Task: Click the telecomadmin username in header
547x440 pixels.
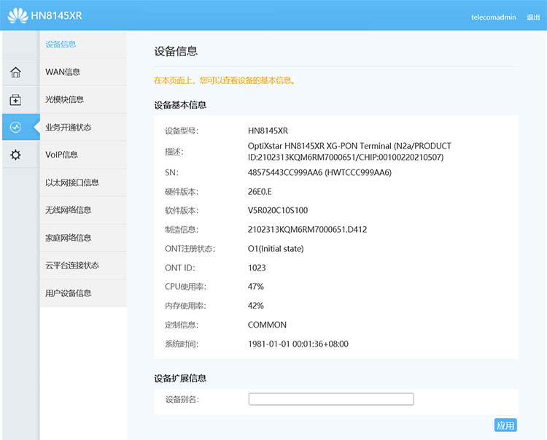Action: coord(494,17)
